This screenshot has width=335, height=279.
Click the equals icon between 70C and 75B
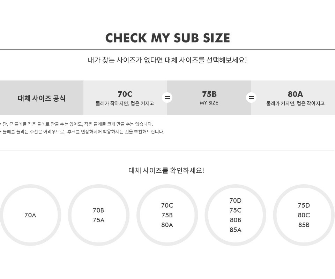click(x=167, y=98)
